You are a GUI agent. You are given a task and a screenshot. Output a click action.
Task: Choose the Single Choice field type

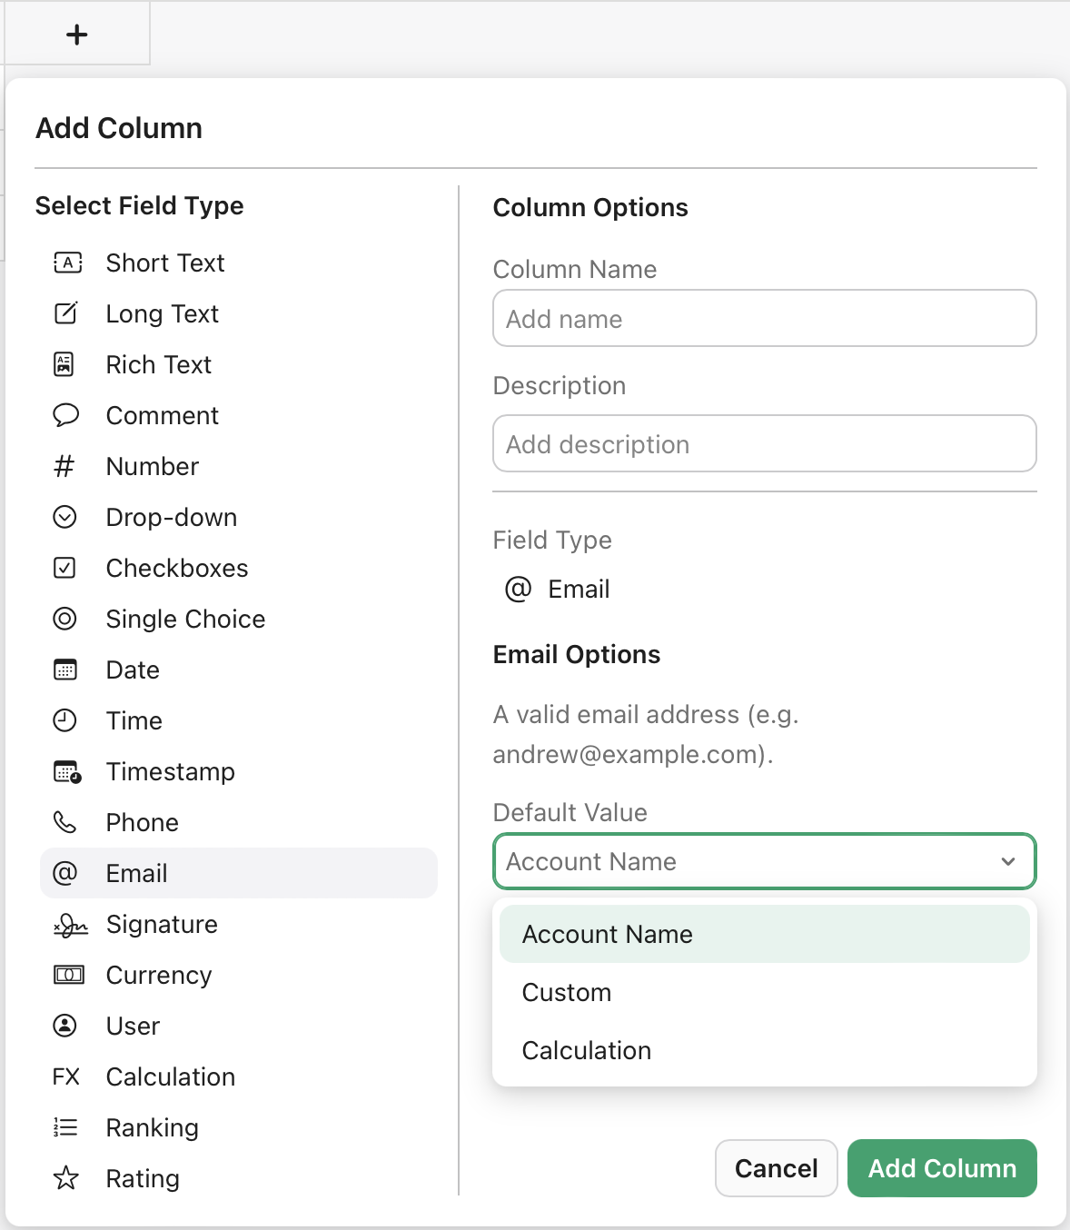(x=184, y=619)
